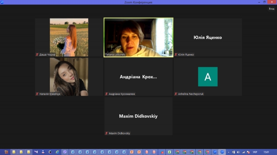Open the green Excel taskbar icon

[x=169, y=152]
